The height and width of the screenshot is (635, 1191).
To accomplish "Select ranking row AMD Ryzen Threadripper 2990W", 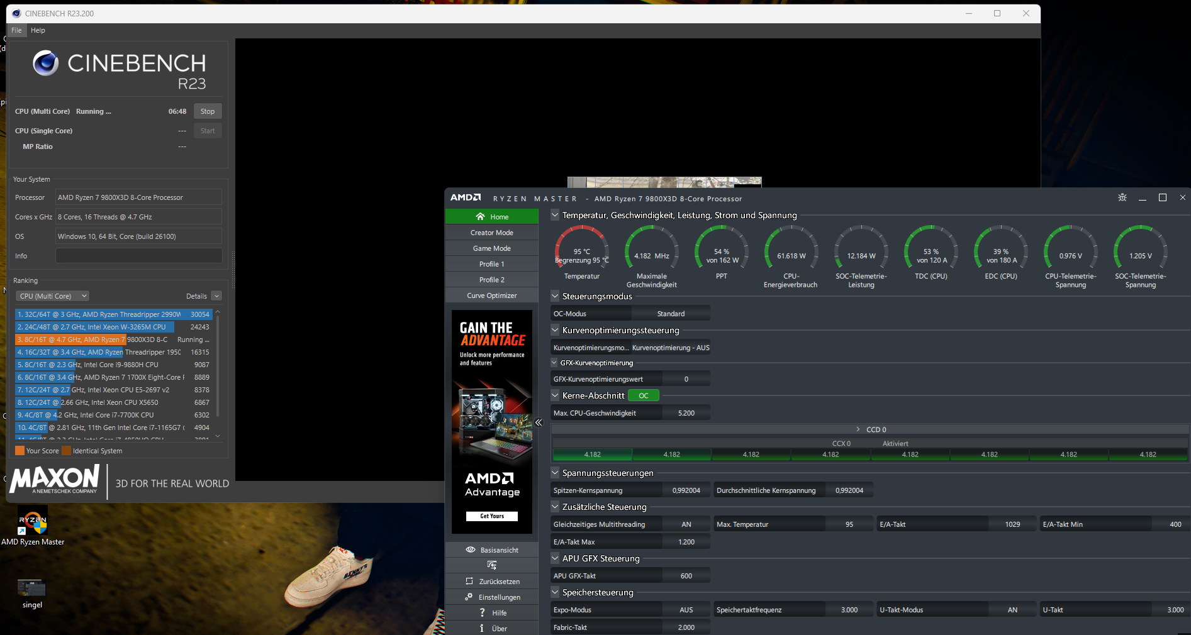I will [x=113, y=314].
